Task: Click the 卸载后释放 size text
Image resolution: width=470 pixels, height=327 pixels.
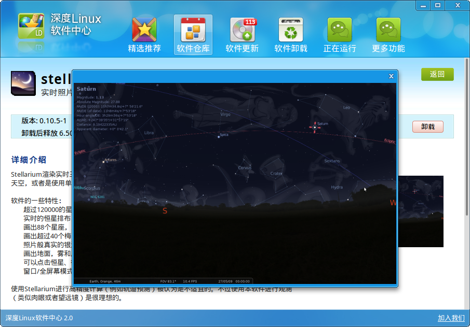Action: [47, 133]
